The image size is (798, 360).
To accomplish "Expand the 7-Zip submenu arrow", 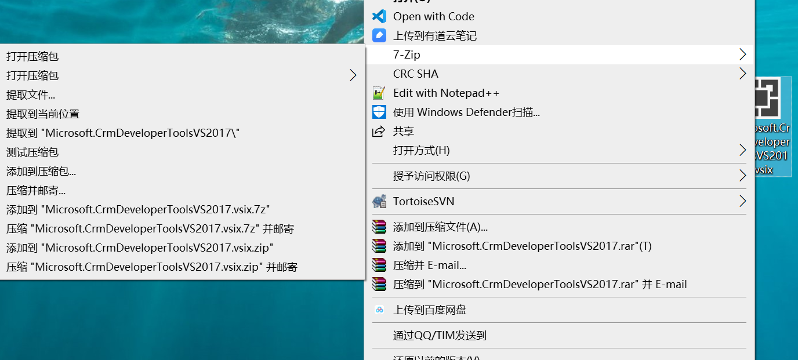I will tap(742, 54).
